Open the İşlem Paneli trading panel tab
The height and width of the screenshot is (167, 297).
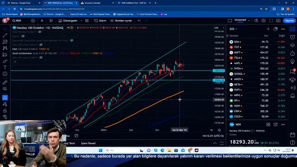[x=88, y=143]
